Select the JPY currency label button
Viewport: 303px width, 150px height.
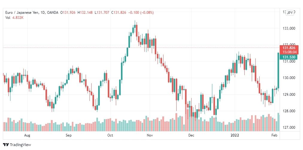pyautogui.click(x=290, y=13)
